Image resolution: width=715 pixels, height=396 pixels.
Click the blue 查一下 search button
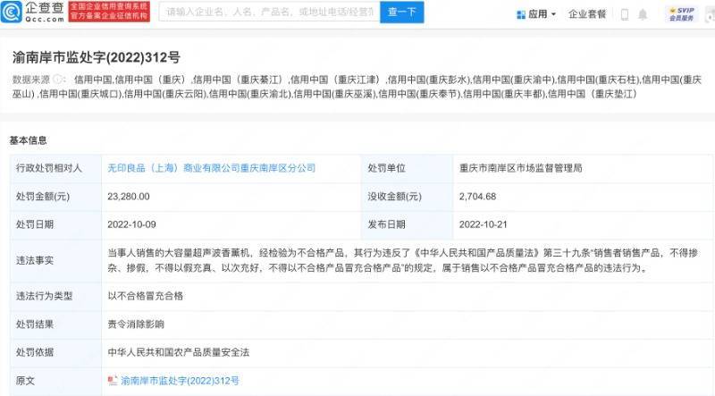(401, 12)
